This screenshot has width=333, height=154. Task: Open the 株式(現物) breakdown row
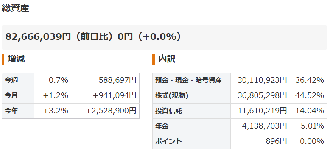coord(240,96)
